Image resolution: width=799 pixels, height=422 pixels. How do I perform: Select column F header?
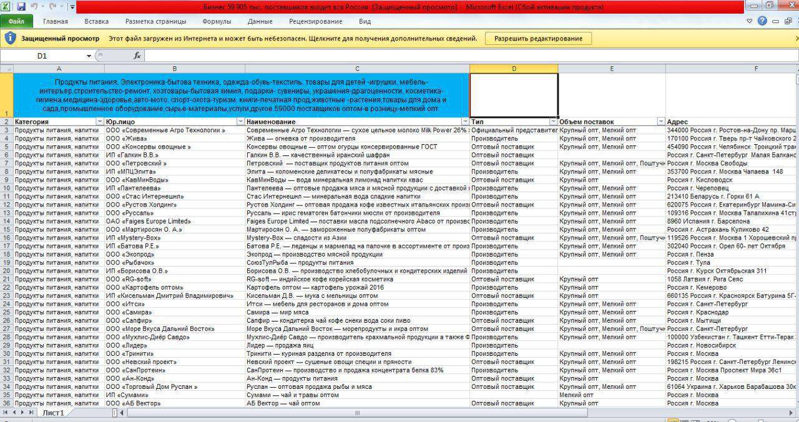pyautogui.click(x=732, y=69)
